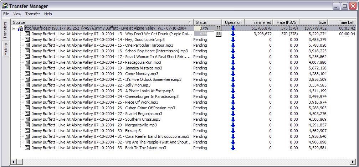Viewport: 359px width, 167px height.
Task: Click mp3 icon for Margaritaville
Action: (27, 125)
